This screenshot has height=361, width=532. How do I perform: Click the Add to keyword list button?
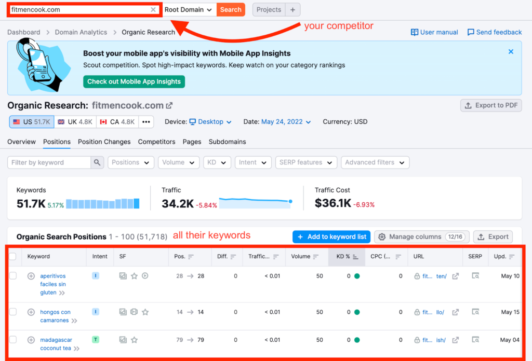click(x=331, y=237)
